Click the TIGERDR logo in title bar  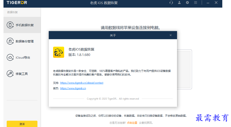17,3
